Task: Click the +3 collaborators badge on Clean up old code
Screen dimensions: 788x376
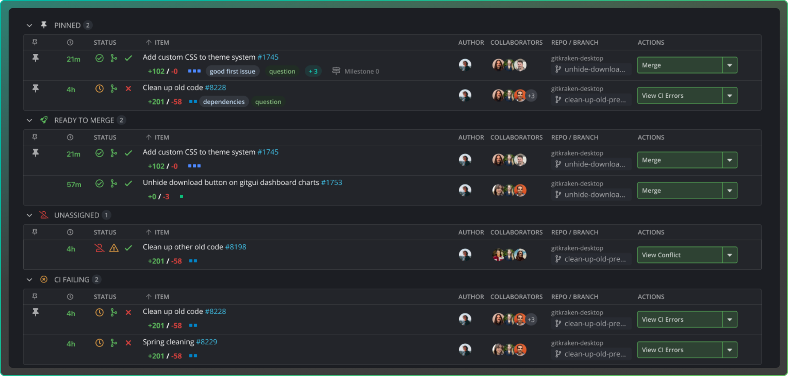Action: pos(531,95)
